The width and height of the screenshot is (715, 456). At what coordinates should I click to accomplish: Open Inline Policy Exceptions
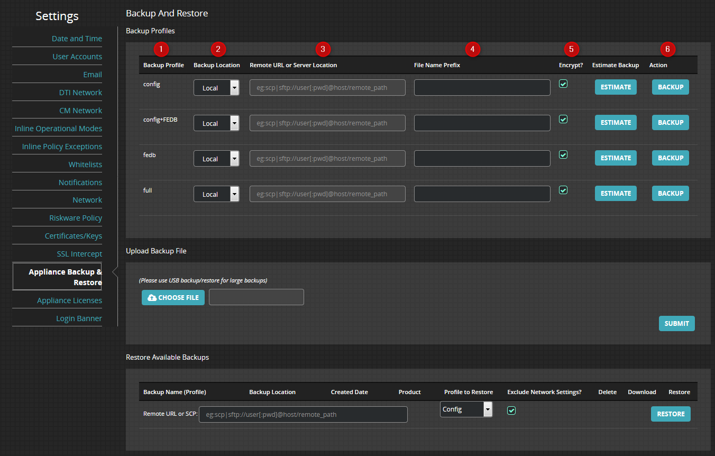62,147
